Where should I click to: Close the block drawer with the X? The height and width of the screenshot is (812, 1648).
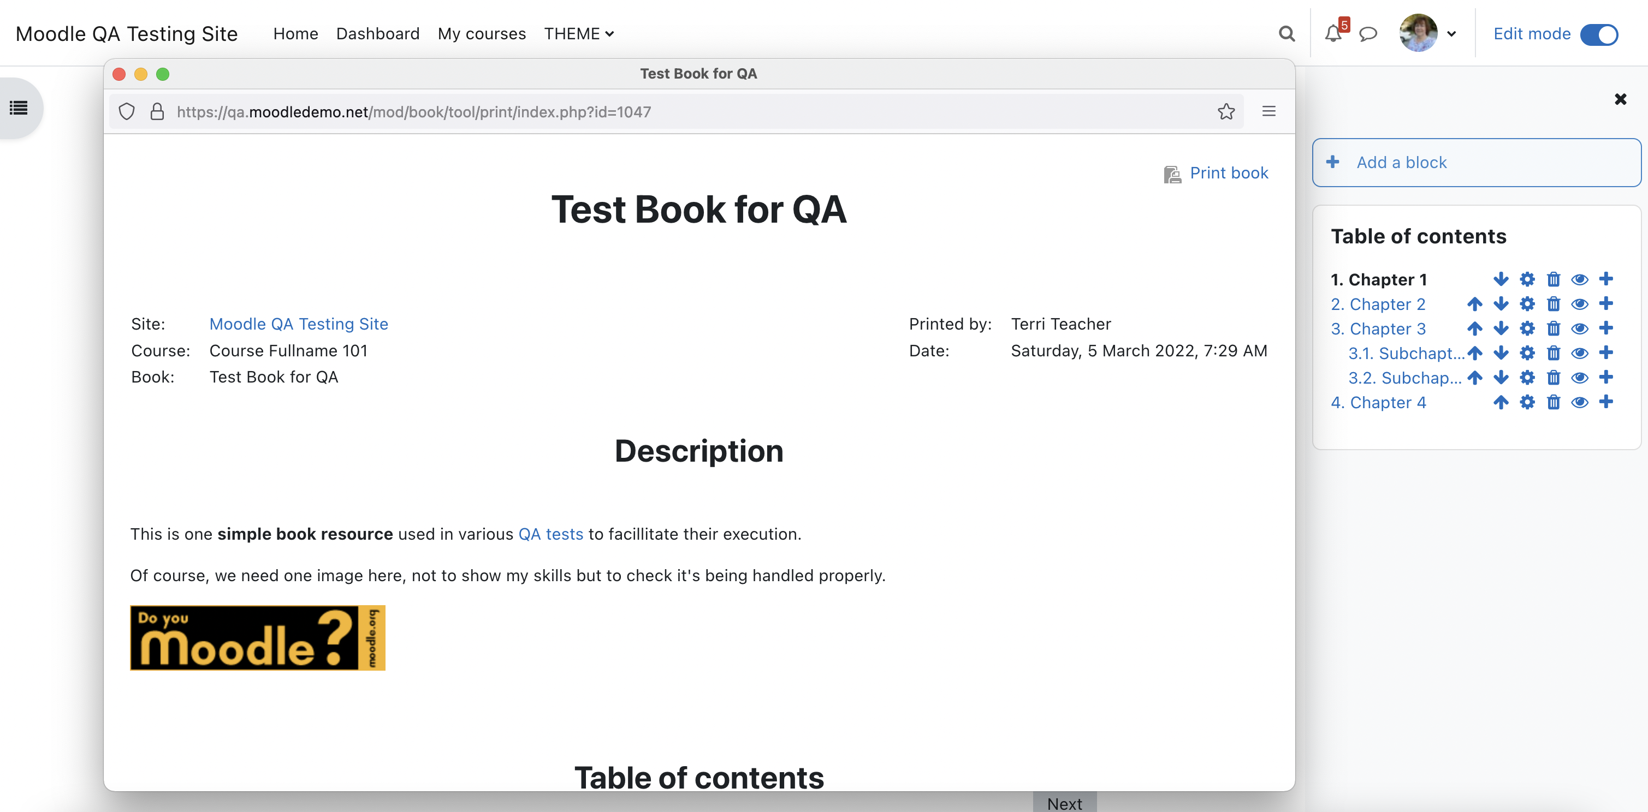(x=1621, y=99)
